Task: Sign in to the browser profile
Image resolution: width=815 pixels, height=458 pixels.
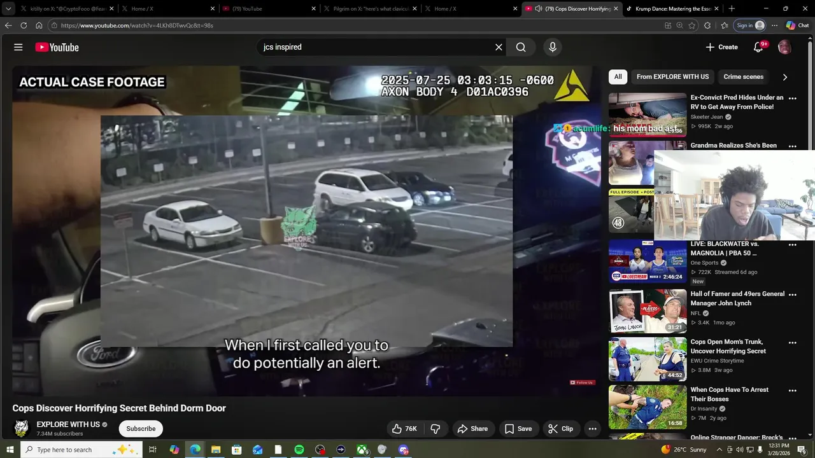Action: coord(750,25)
